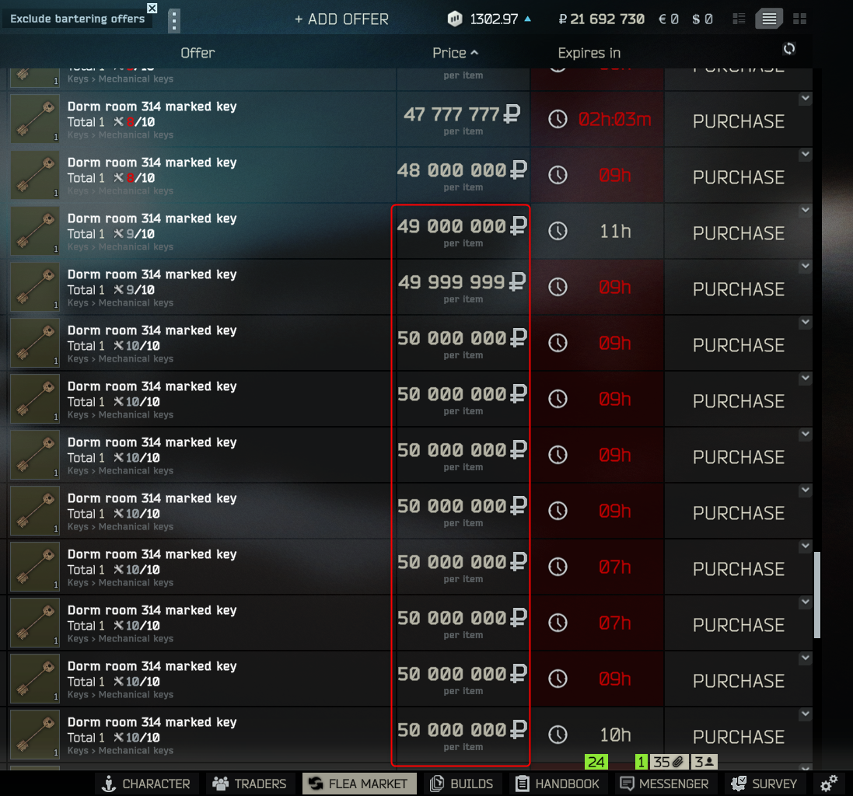Switch to the grid view icon
This screenshot has width=853, height=796.
pos(799,19)
